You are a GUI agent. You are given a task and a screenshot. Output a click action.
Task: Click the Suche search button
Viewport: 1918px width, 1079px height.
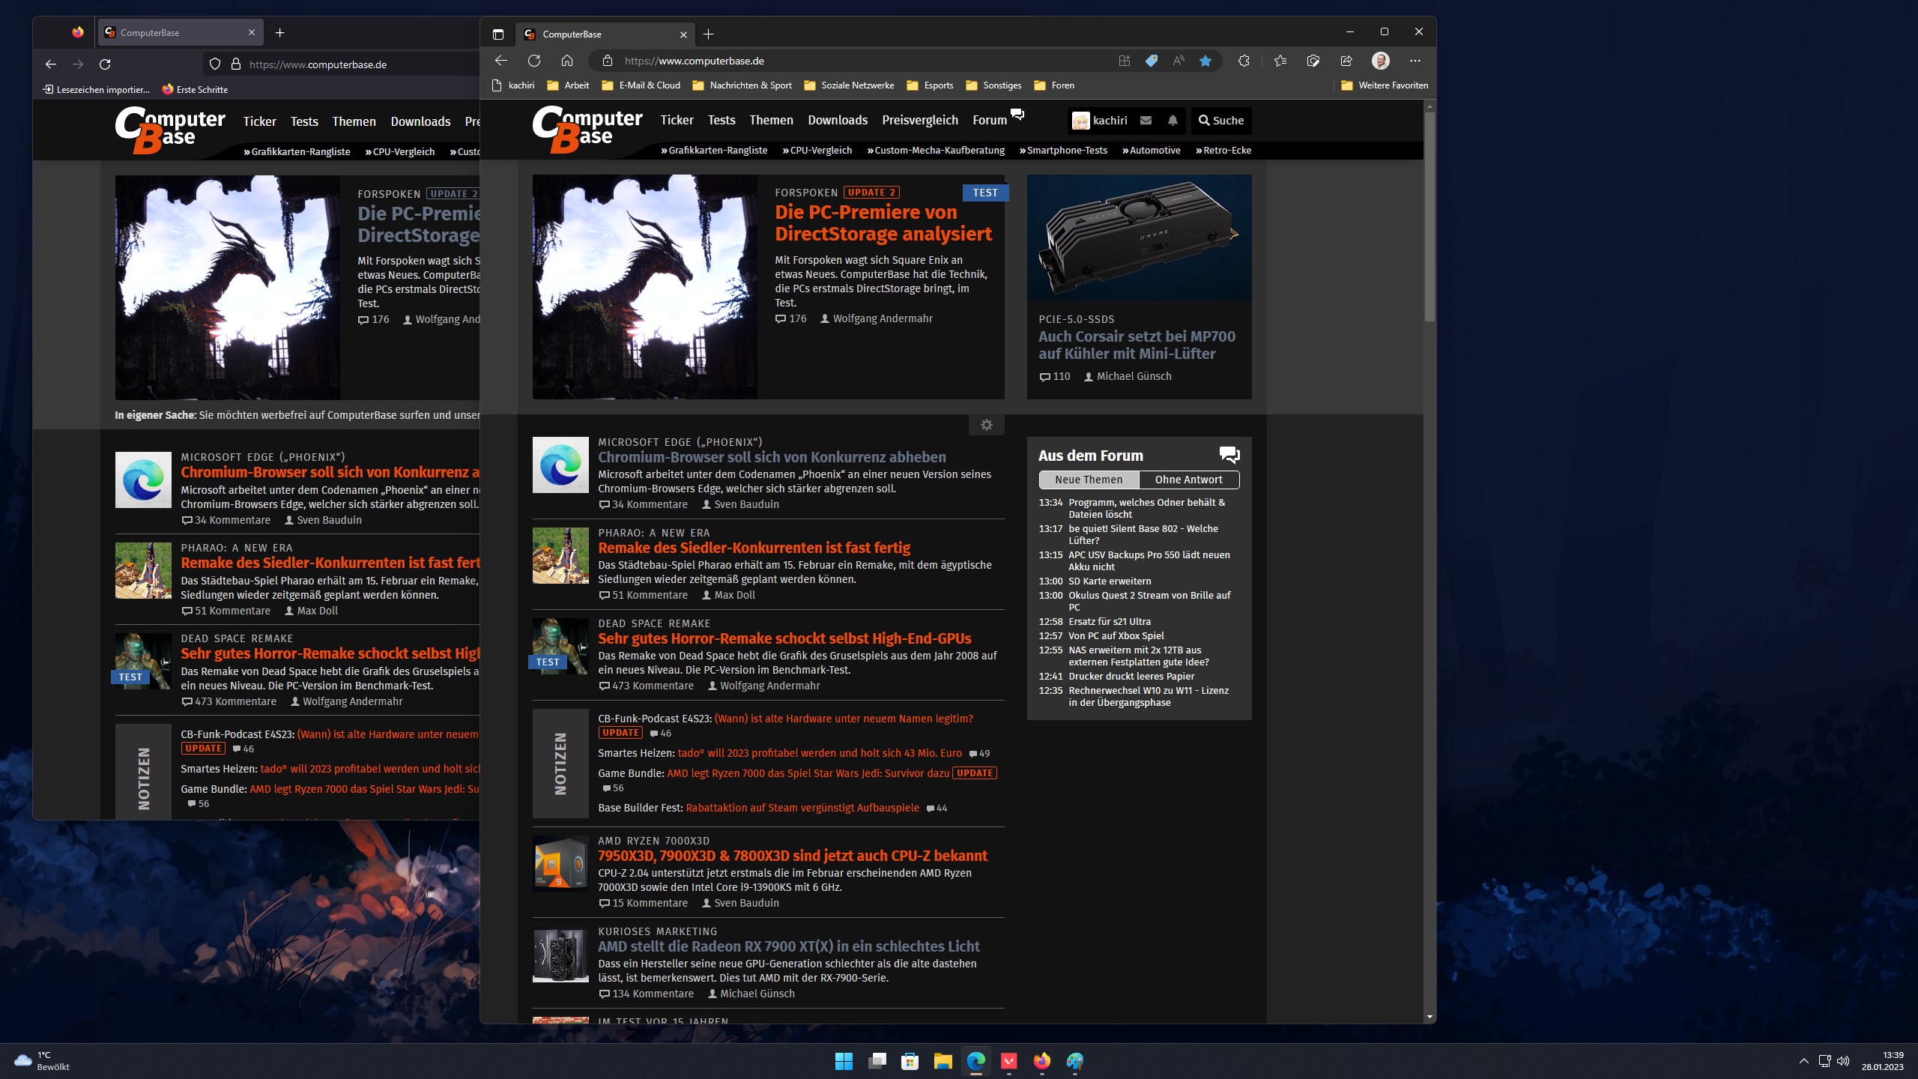1221,121
